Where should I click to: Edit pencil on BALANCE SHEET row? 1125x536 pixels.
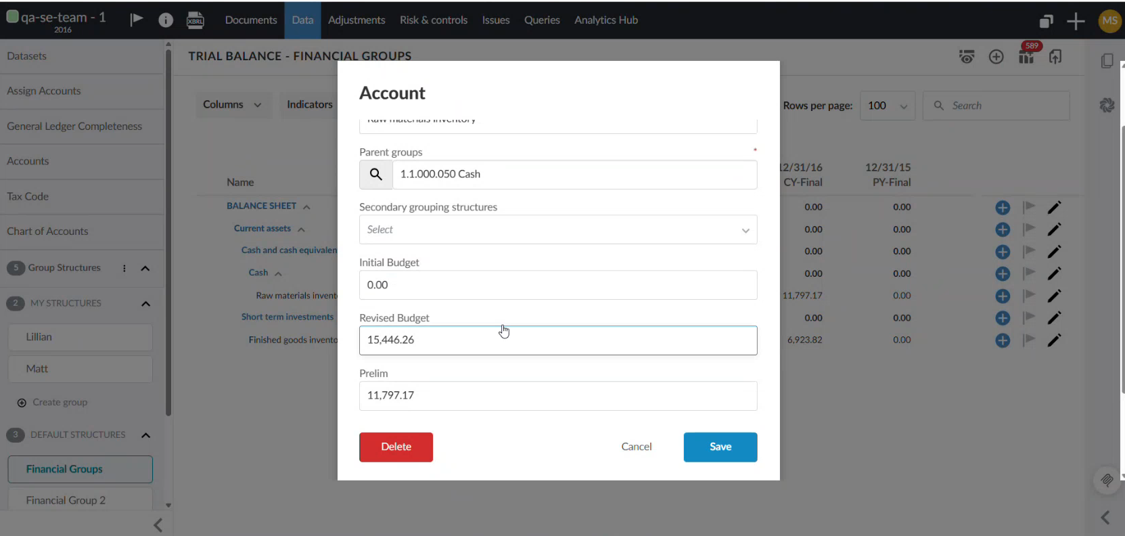point(1054,208)
